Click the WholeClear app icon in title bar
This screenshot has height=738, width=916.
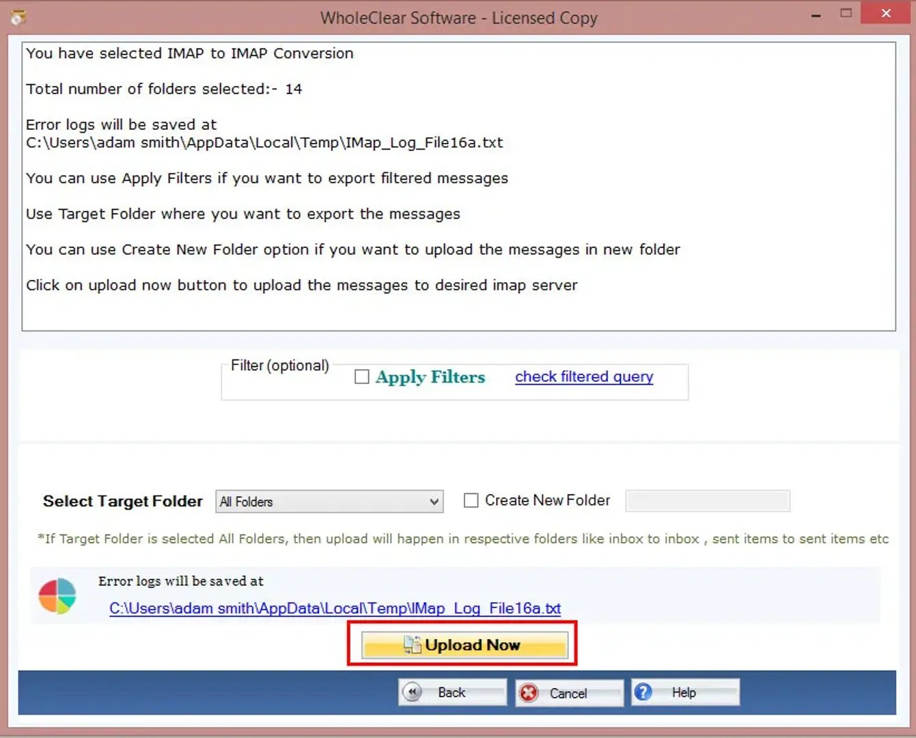[x=18, y=17]
